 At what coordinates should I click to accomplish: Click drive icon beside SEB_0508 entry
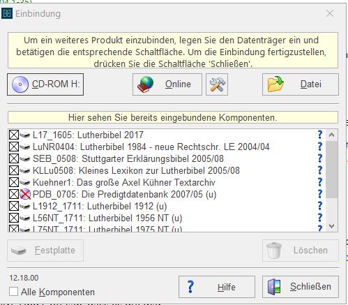coord(25,158)
